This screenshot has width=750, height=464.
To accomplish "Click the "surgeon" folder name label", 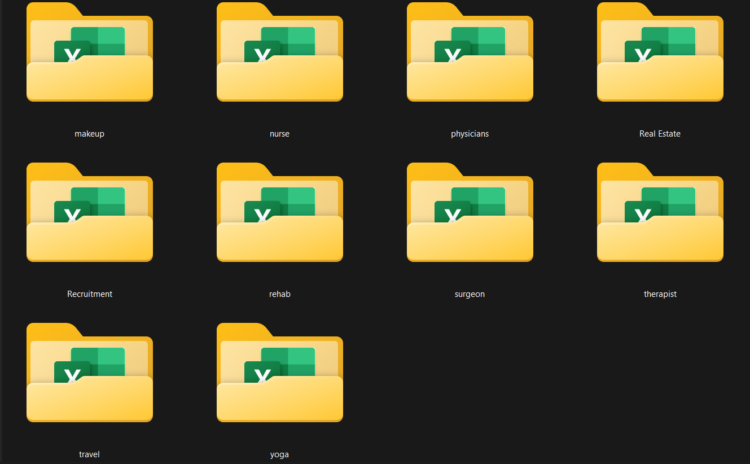I will tap(470, 294).
